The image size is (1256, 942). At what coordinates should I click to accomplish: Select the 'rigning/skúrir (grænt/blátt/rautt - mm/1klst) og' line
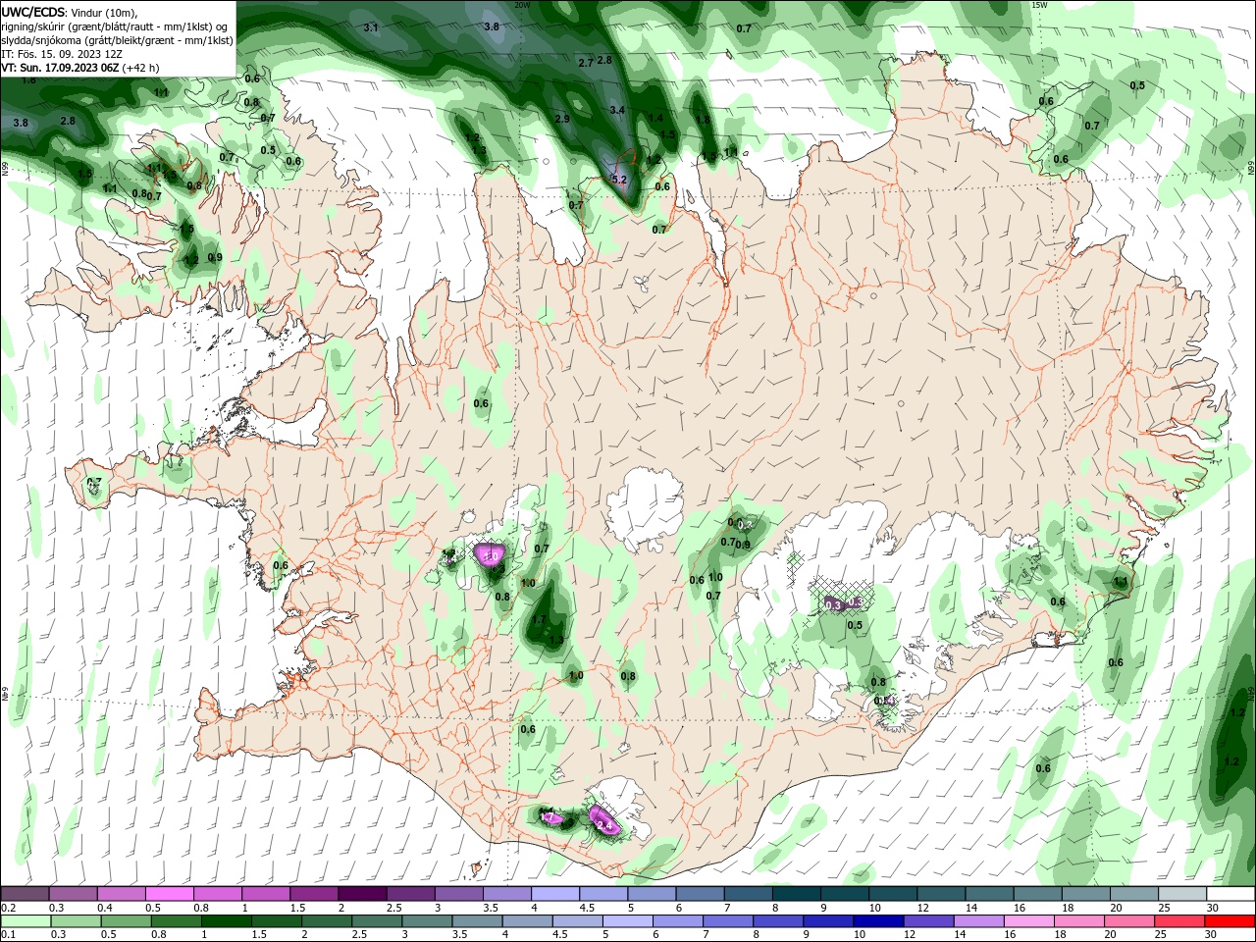tap(115, 26)
